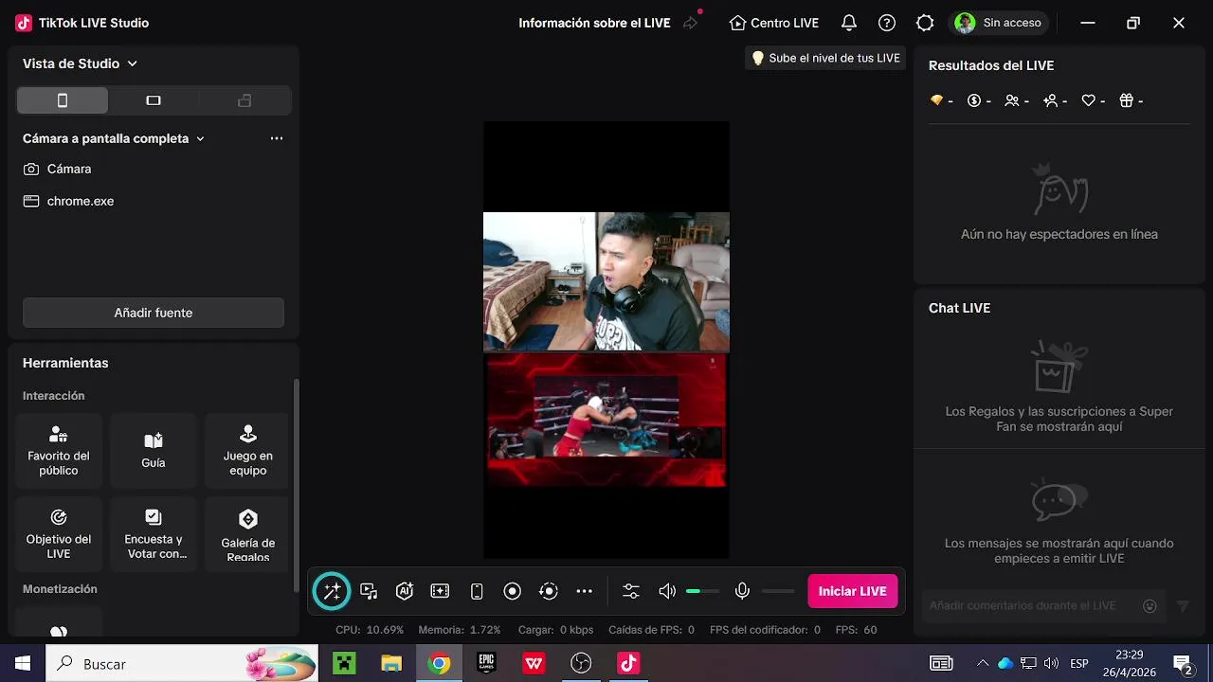Open the media and music icon
Screen dimensions: 1213x682
coord(369,591)
